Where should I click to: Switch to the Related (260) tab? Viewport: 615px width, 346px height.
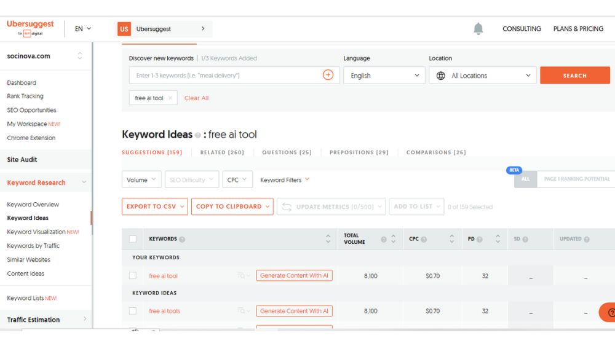(x=222, y=152)
